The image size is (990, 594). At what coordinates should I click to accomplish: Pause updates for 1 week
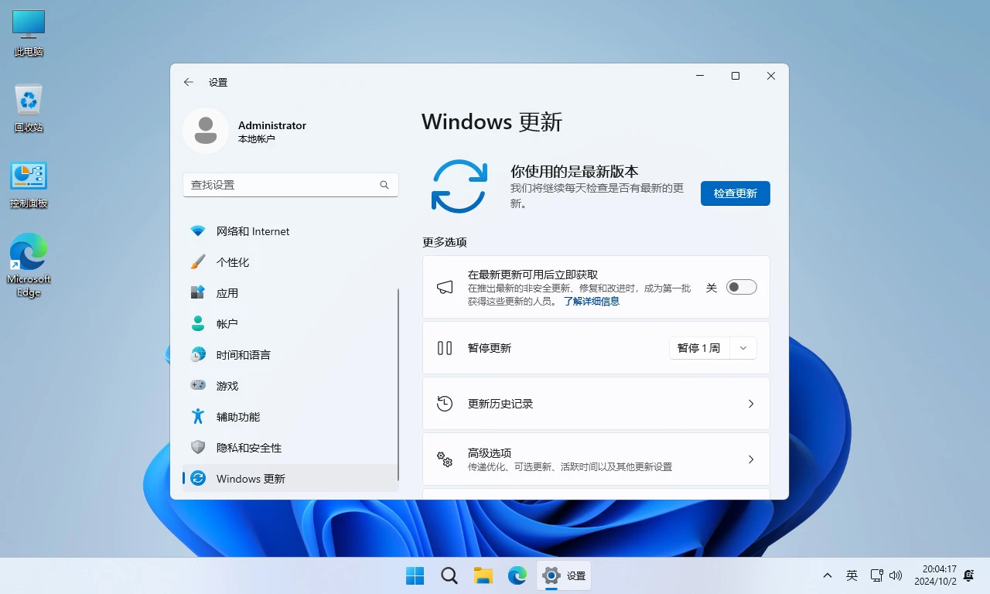click(698, 348)
